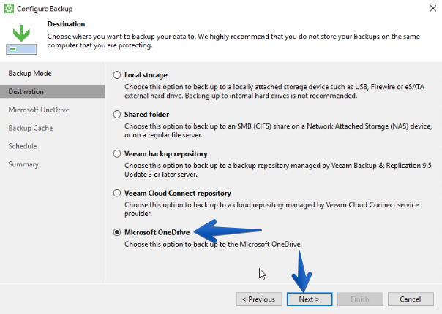Choose Veeam Cloud Connect repository option
The image size is (442, 314).
[x=117, y=194]
